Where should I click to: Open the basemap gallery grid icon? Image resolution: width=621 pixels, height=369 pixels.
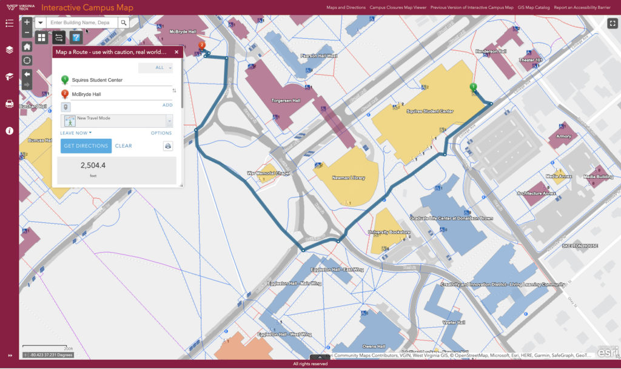42,38
